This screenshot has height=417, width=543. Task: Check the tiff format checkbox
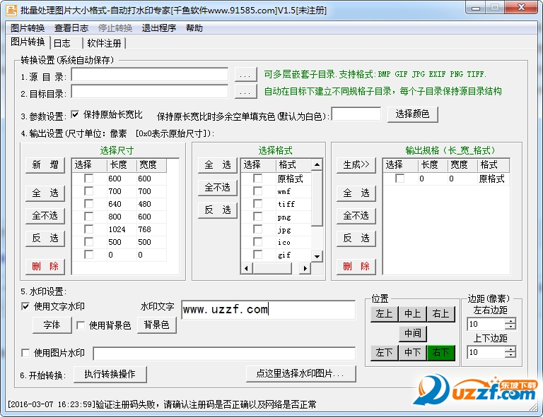click(x=257, y=204)
